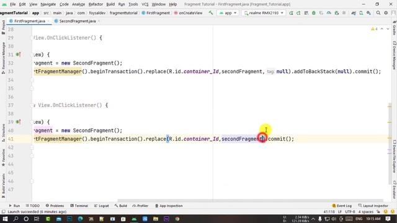Click the happy face feedback icon

[386, 212]
